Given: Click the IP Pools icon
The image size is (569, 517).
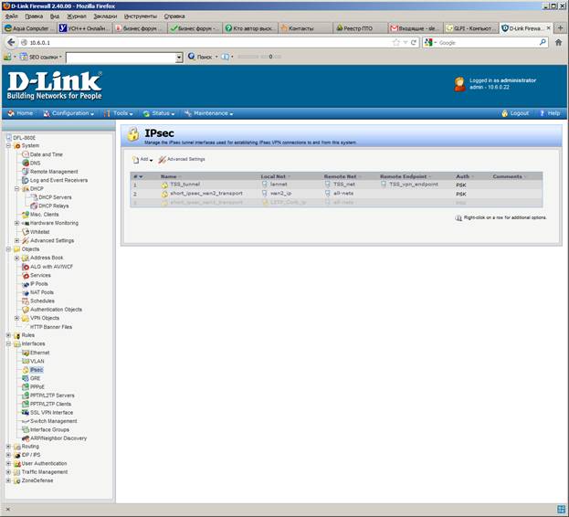Looking at the screenshot, I should click(x=26, y=284).
